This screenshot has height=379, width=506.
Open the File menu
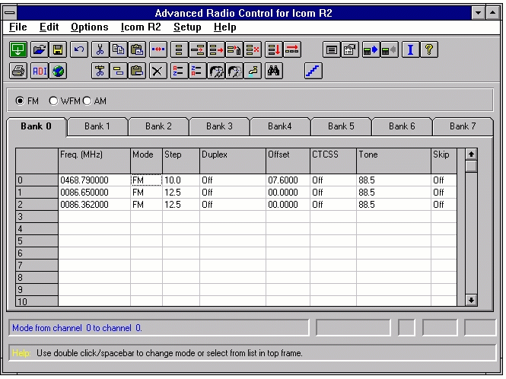coord(18,27)
